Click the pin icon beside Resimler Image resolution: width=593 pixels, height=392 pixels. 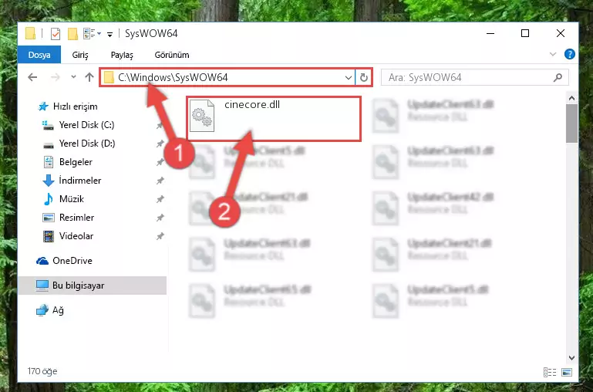point(160,218)
